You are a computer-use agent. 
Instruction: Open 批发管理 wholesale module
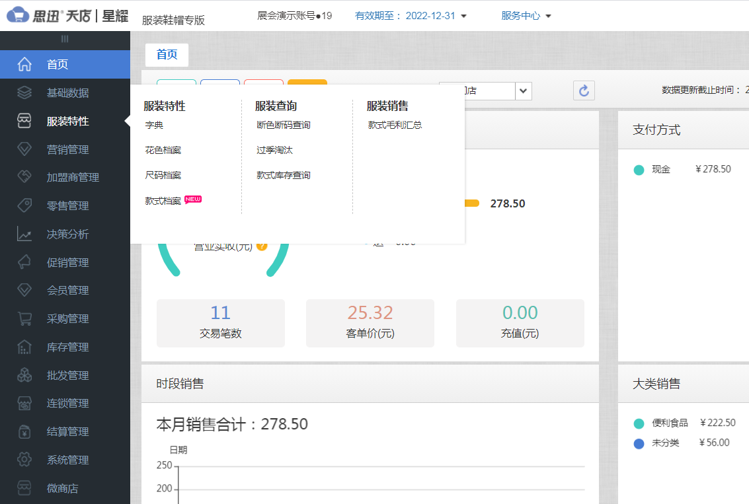tap(24, 375)
